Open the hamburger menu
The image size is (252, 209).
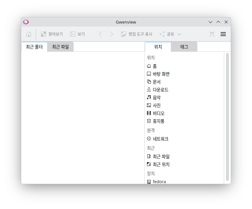click(x=223, y=34)
